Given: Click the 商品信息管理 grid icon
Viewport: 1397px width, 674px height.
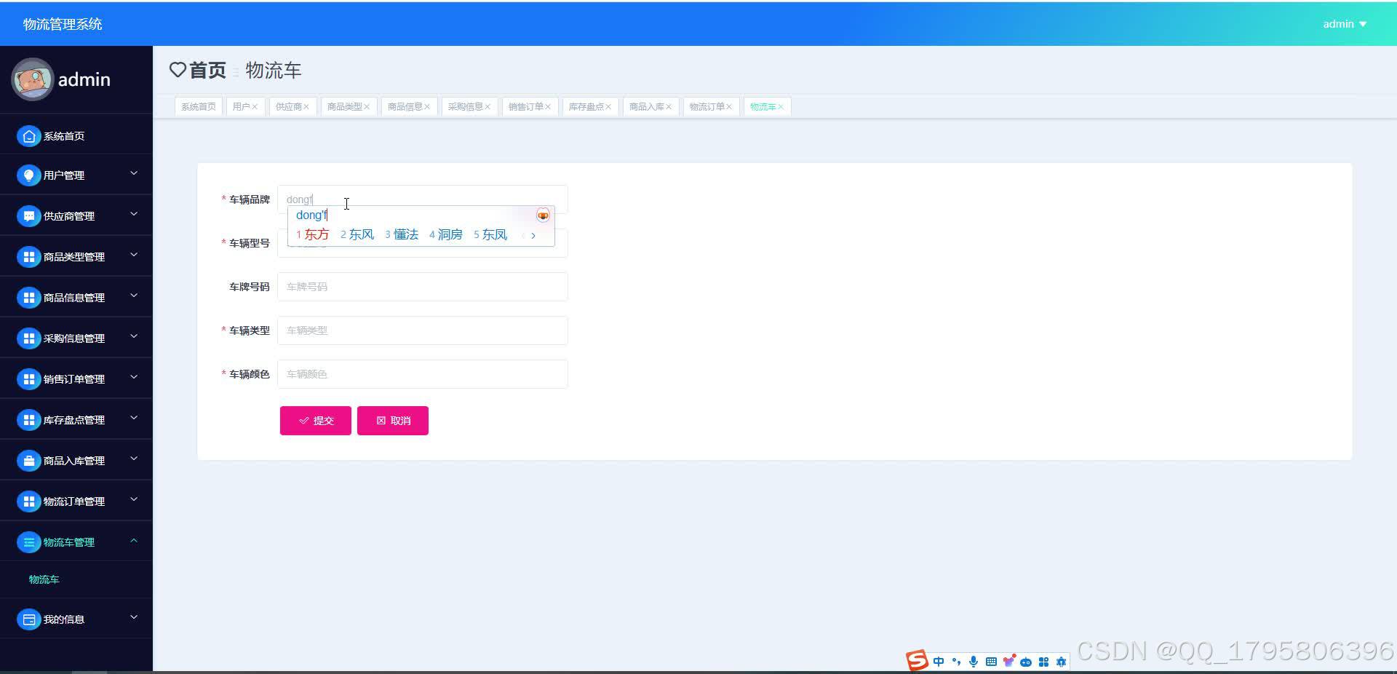Looking at the screenshot, I should pyautogui.click(x=28, y=298).
